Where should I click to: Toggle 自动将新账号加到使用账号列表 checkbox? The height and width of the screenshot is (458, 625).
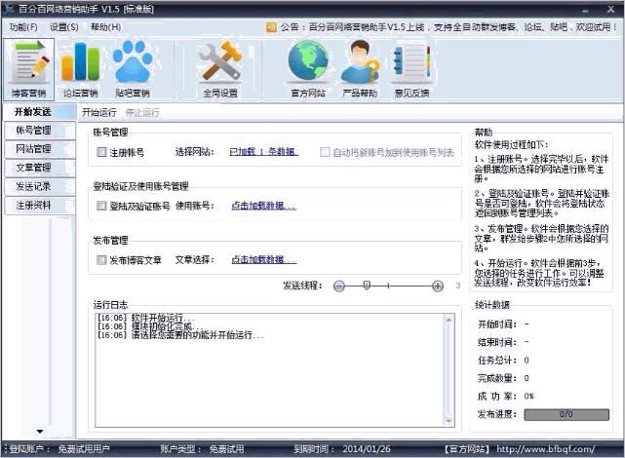[x=325, y=152]
